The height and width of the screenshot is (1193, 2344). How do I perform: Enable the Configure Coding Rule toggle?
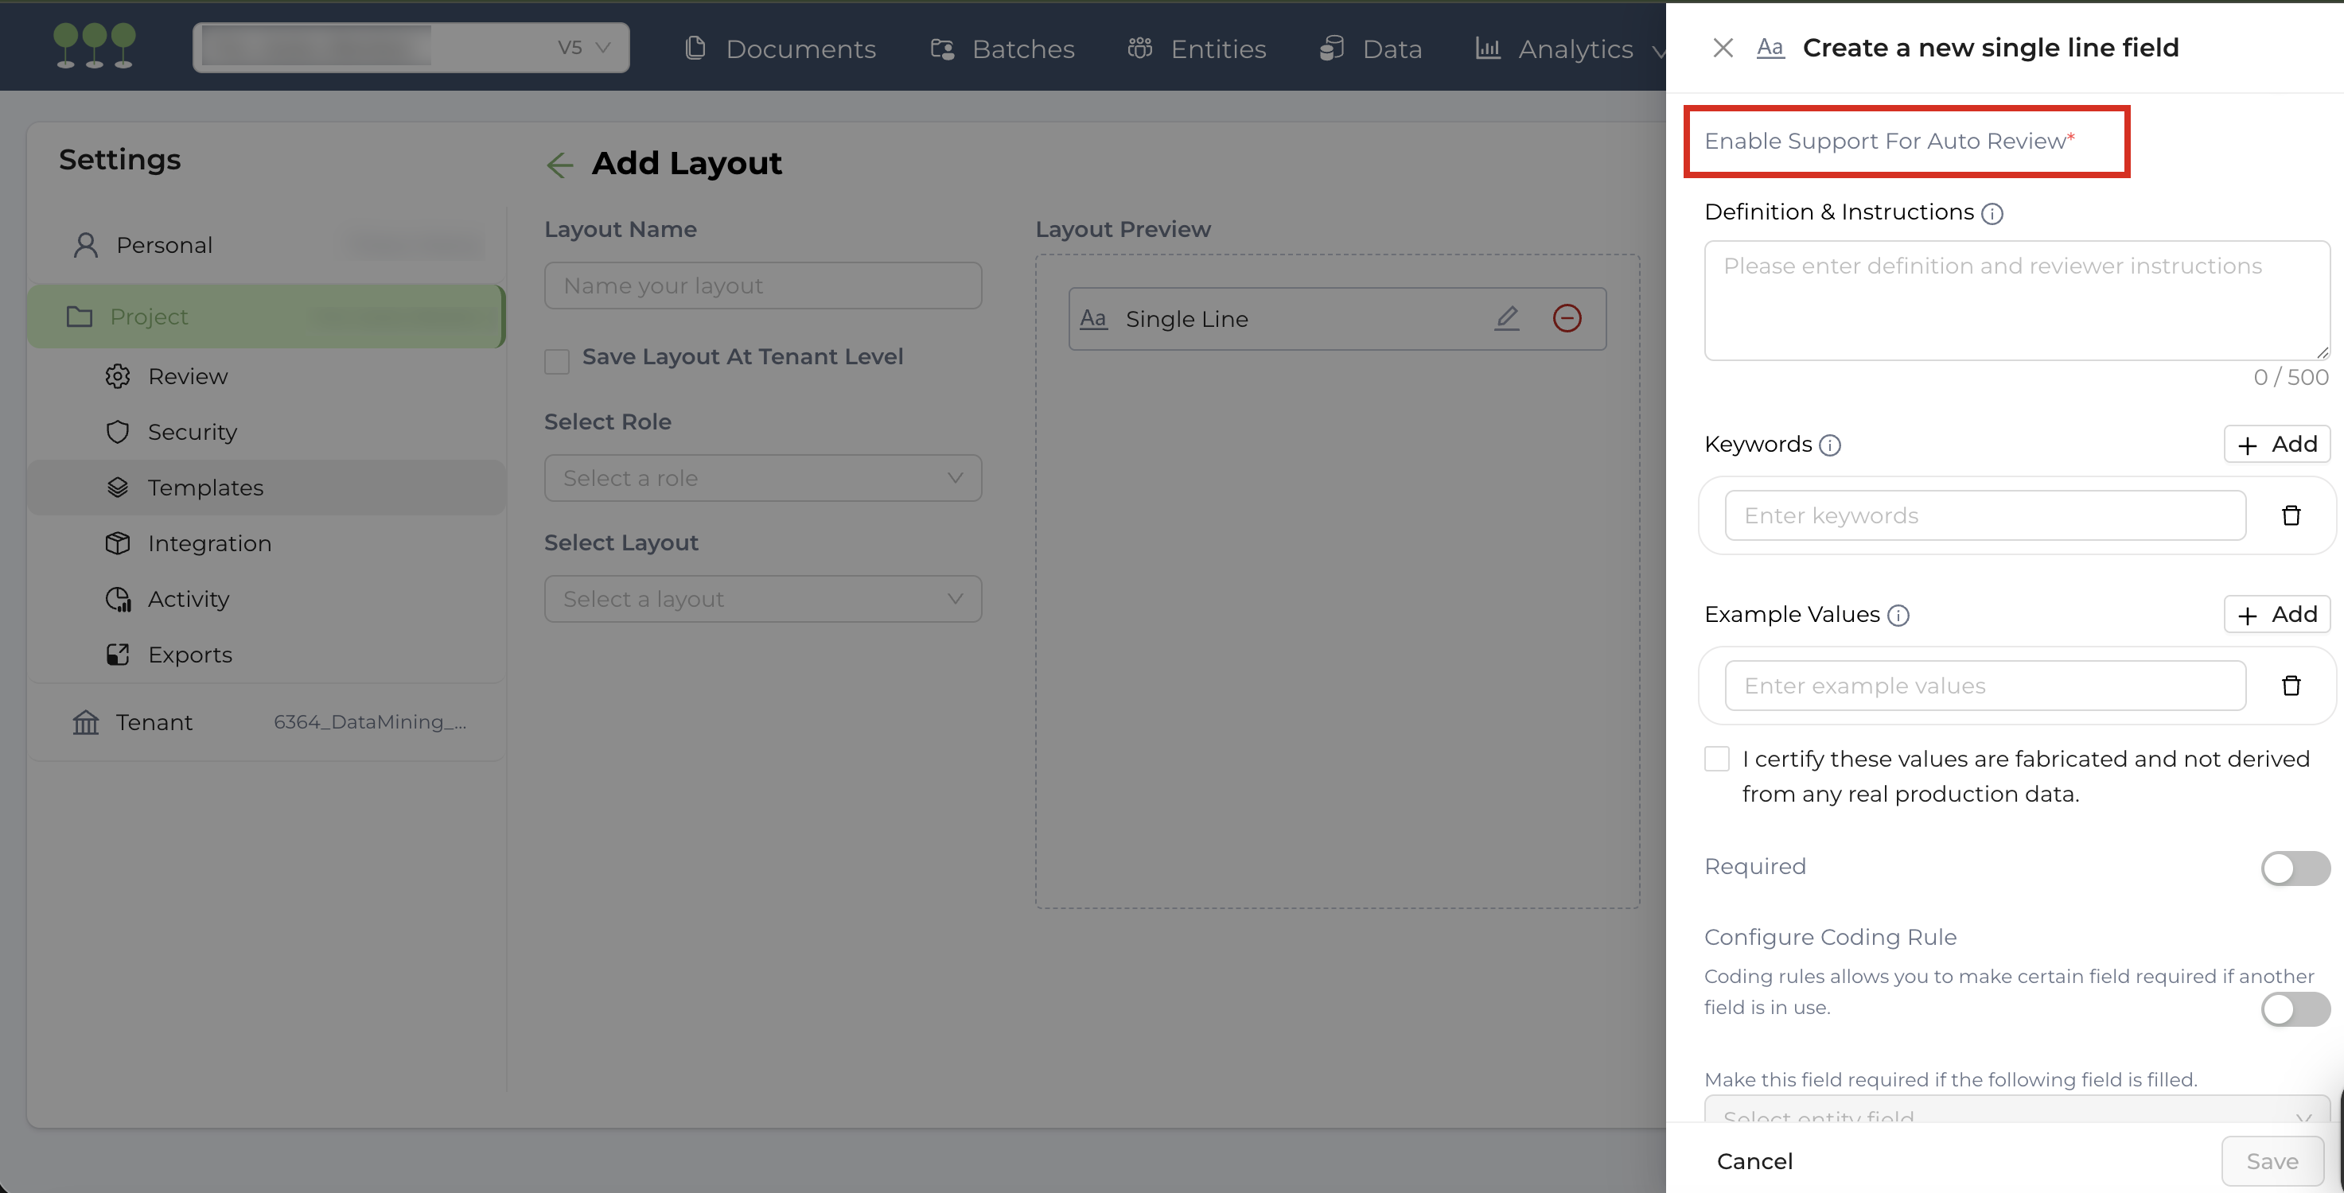click(2294, 1008)
